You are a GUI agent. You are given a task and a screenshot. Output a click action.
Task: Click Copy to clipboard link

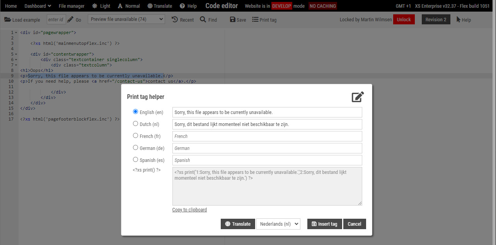(x=189, y=210)
